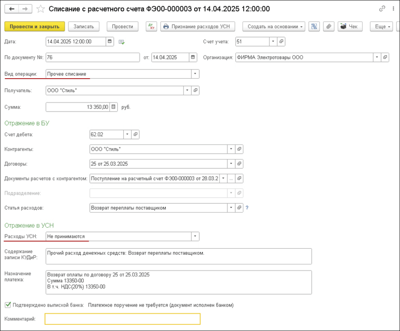The width and height of the screenshot is (400, 331).
Task: Open Статья расходов dropdown list
Action: [231, 208]
